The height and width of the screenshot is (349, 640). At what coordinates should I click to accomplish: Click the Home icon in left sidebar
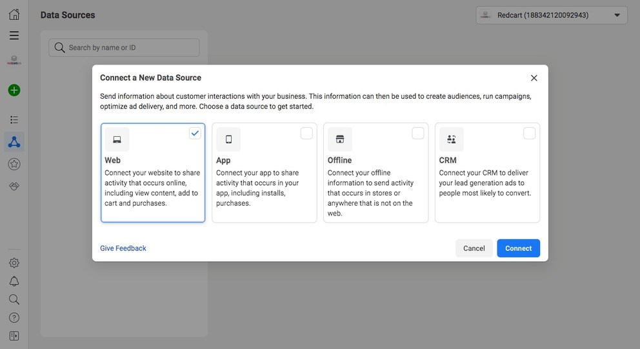14,14
